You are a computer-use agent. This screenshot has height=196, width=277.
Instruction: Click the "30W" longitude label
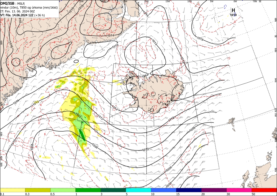coord(103,1)
